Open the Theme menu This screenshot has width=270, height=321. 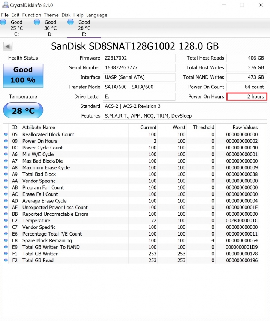[51, 15]
